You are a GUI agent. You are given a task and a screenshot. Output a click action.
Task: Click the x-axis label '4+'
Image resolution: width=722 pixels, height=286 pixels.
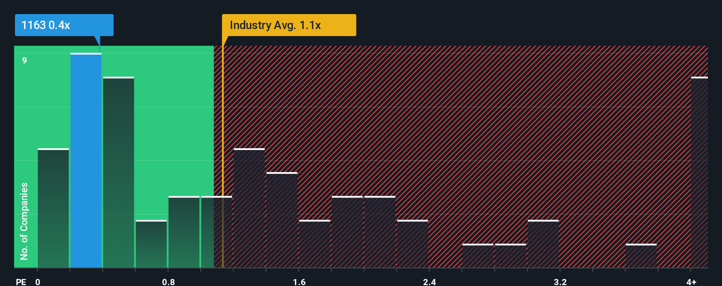691,282
